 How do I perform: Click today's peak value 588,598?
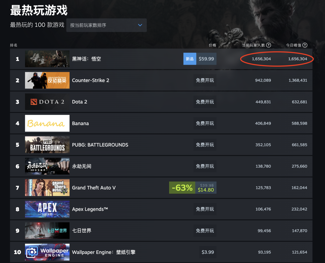tap(299, 123)
